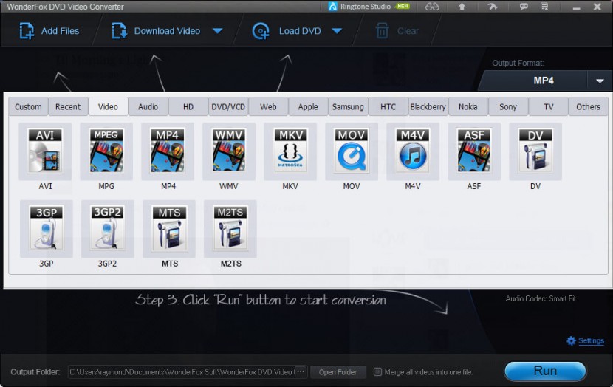Click the Clear trash can icon
613x387 pixels.
[x=382, y=31]
